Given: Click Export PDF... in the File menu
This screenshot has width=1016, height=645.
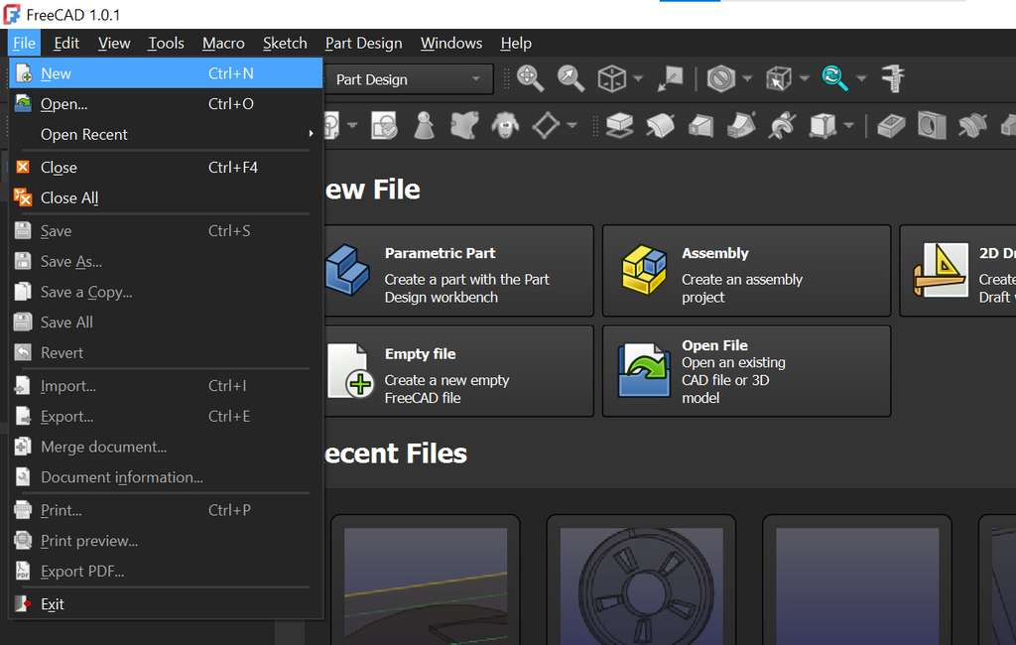Looking at the screenshot, I should click(x=166, y=572).
